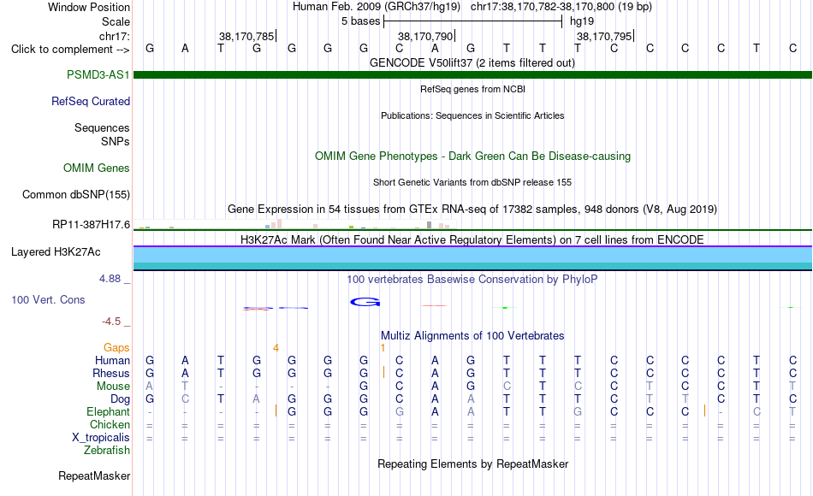The image size is (813, 496).
Task: Click Publications: Sequences in Scientific Articles title
Action: pyautogui.click(x=472, y=115)
